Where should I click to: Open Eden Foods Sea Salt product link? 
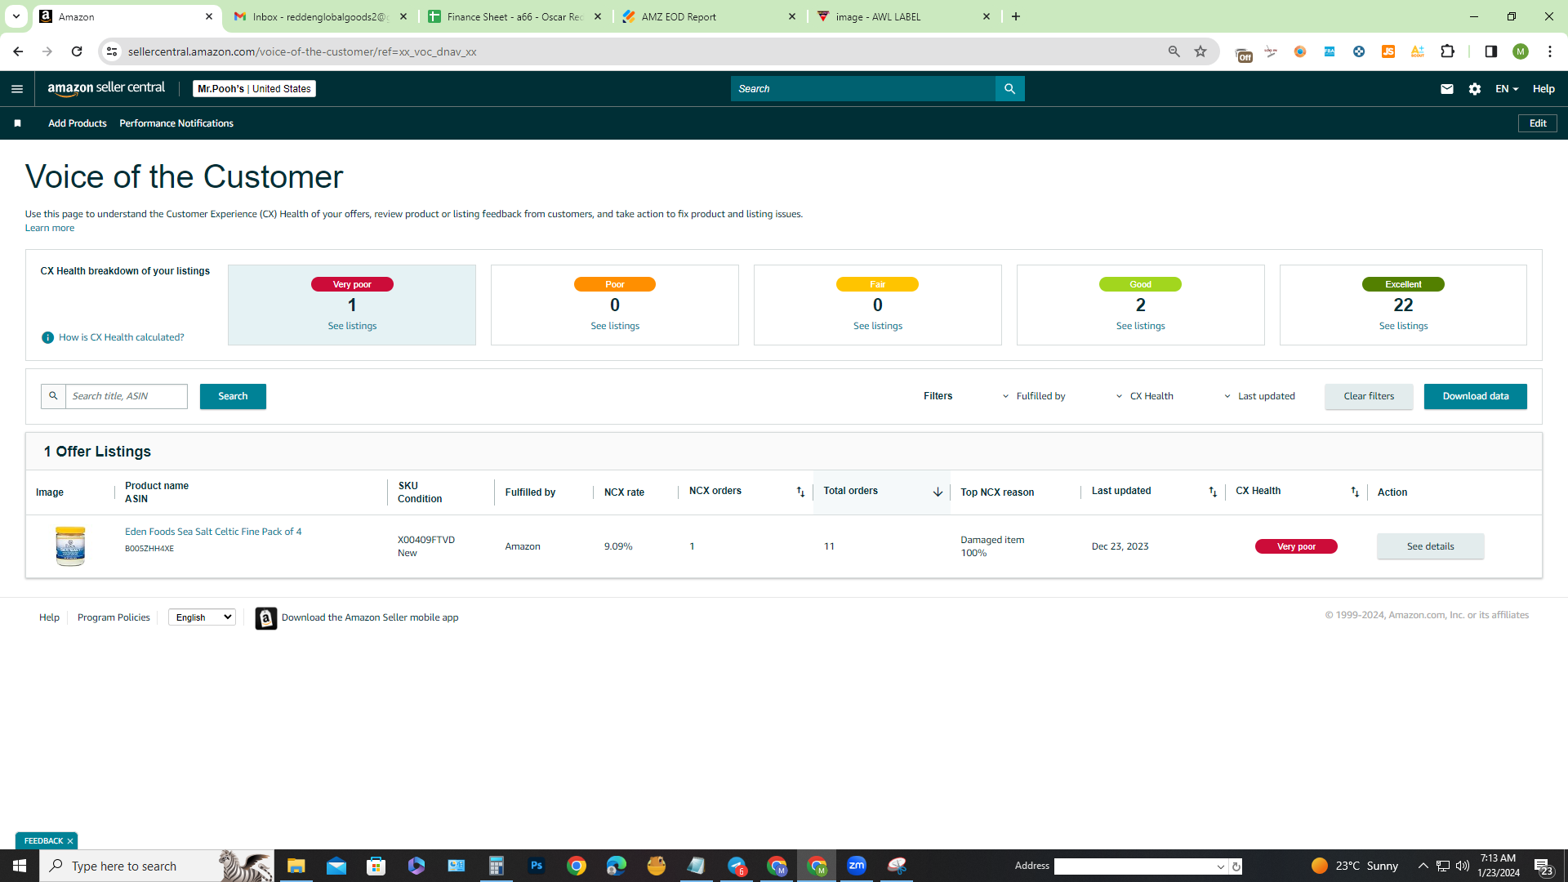point(213,532)
